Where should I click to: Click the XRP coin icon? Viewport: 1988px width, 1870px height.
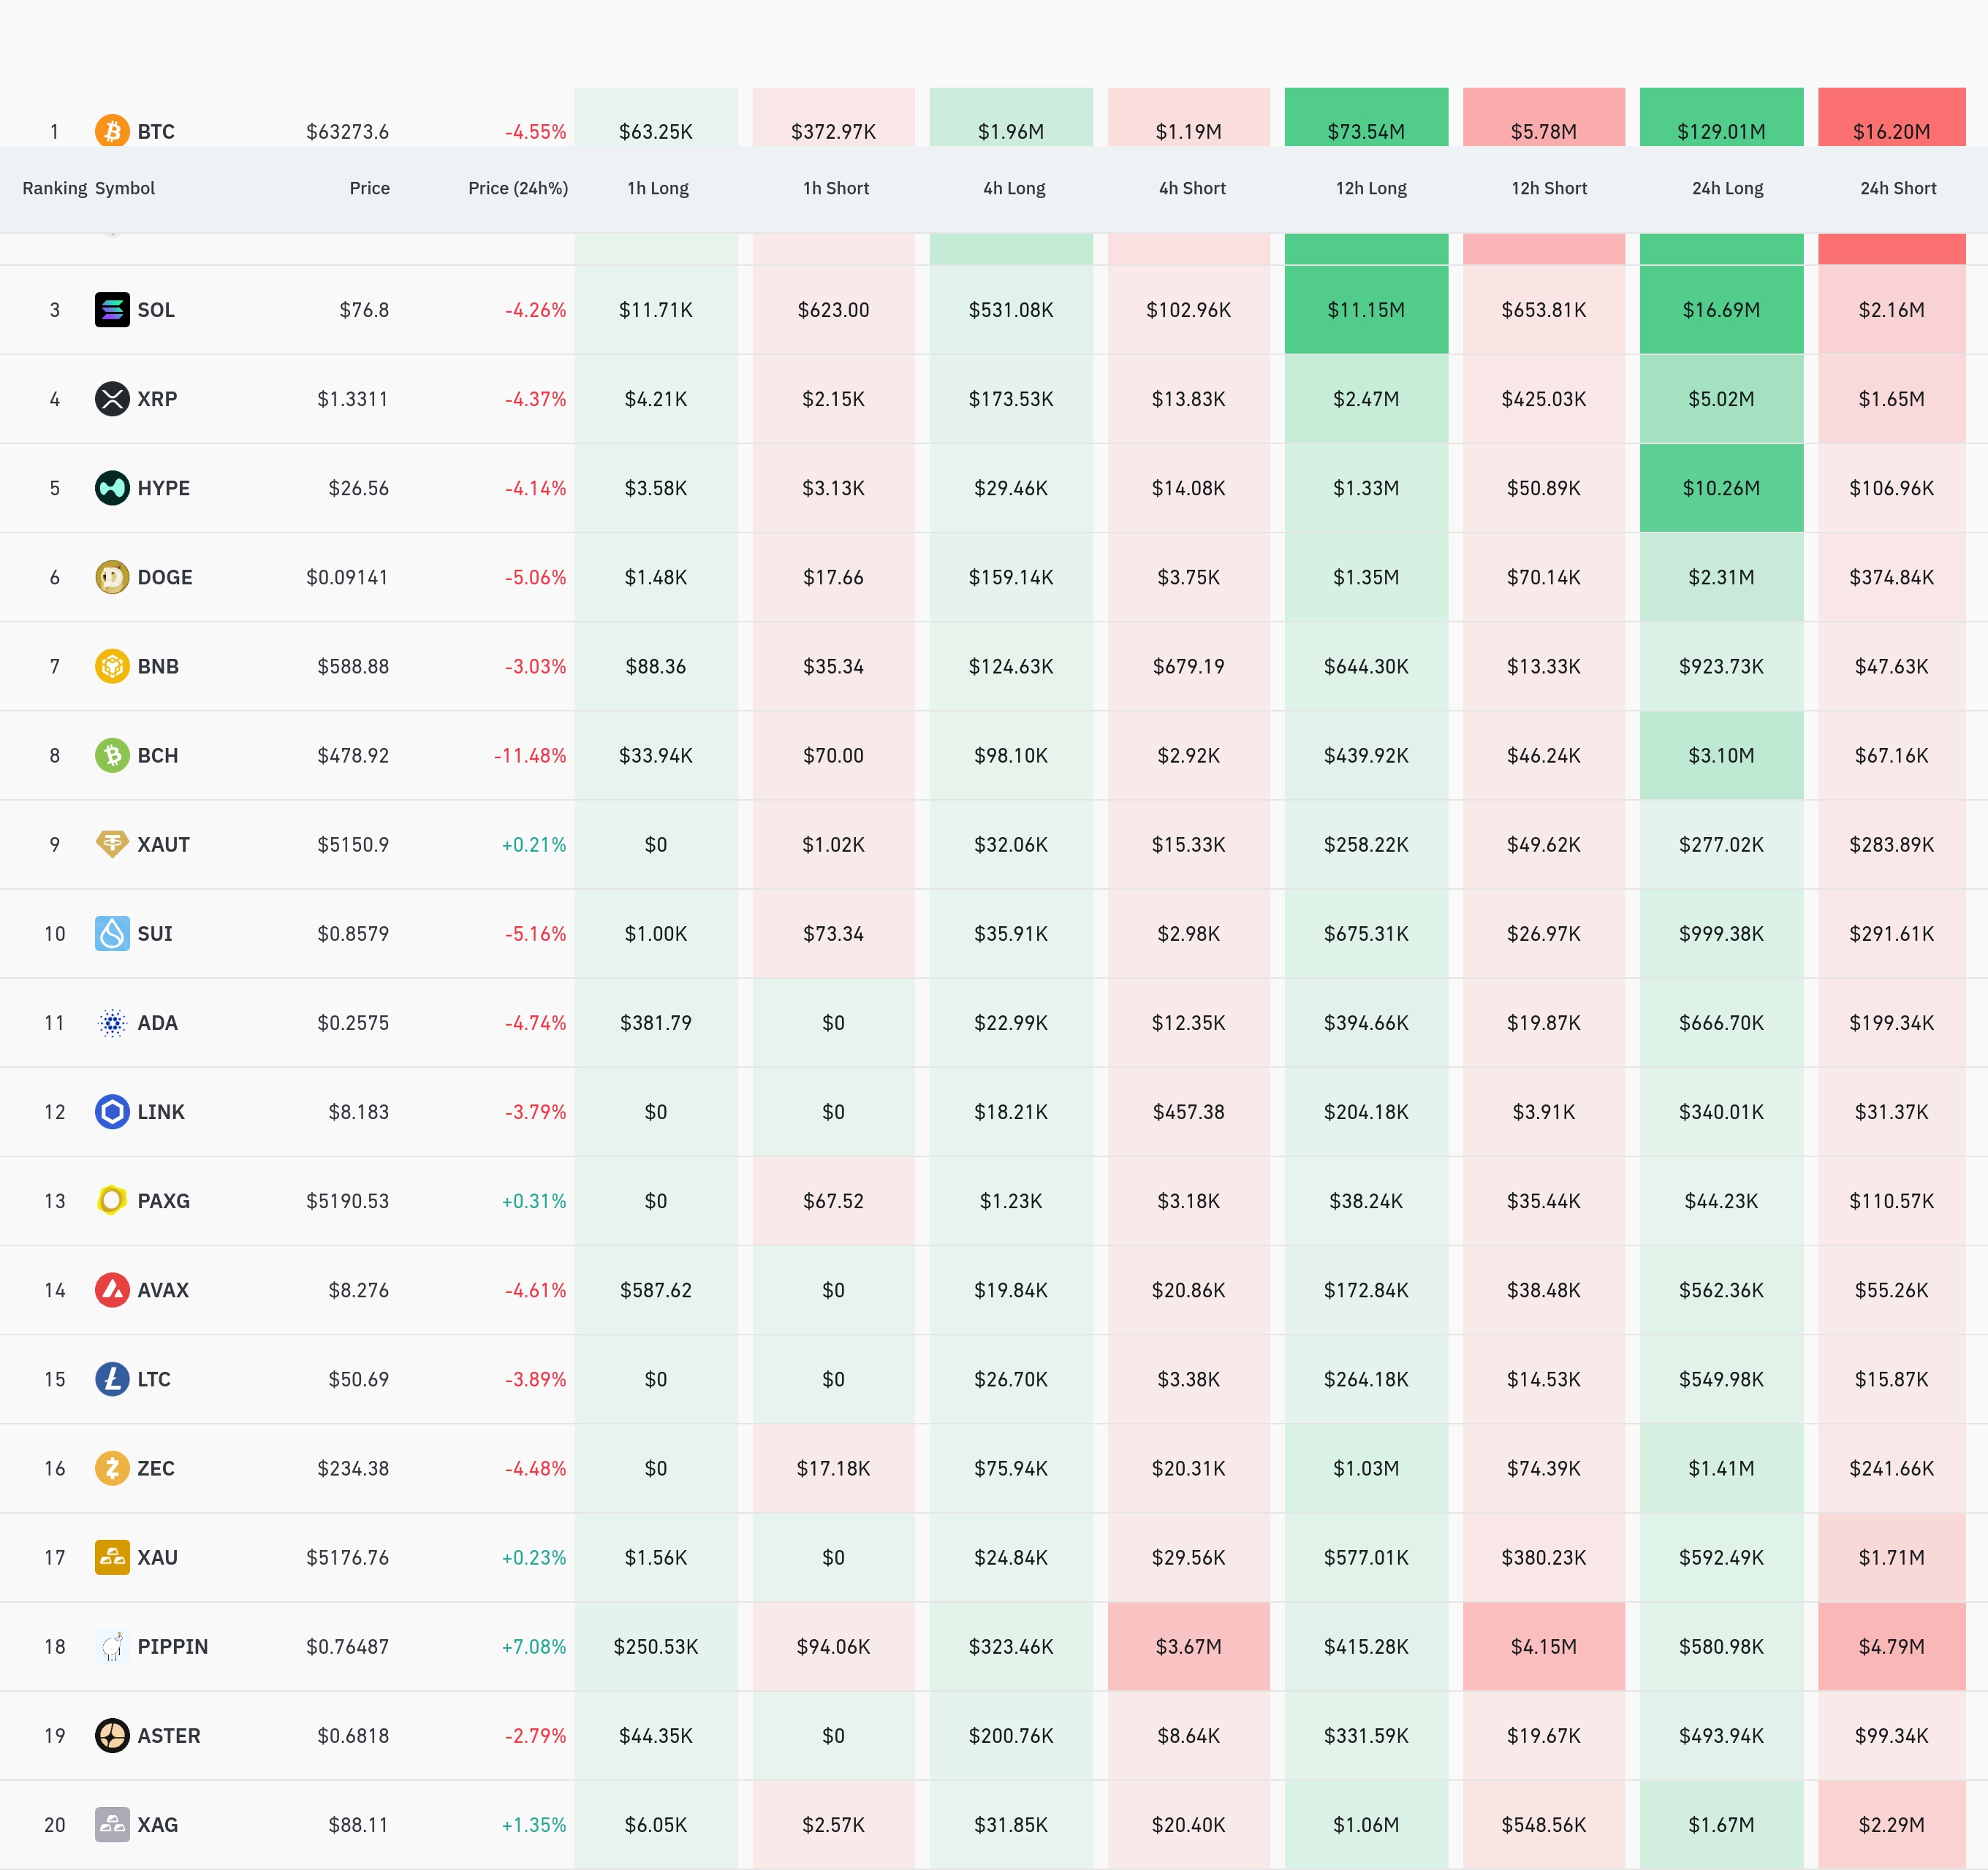coord(112,399)
